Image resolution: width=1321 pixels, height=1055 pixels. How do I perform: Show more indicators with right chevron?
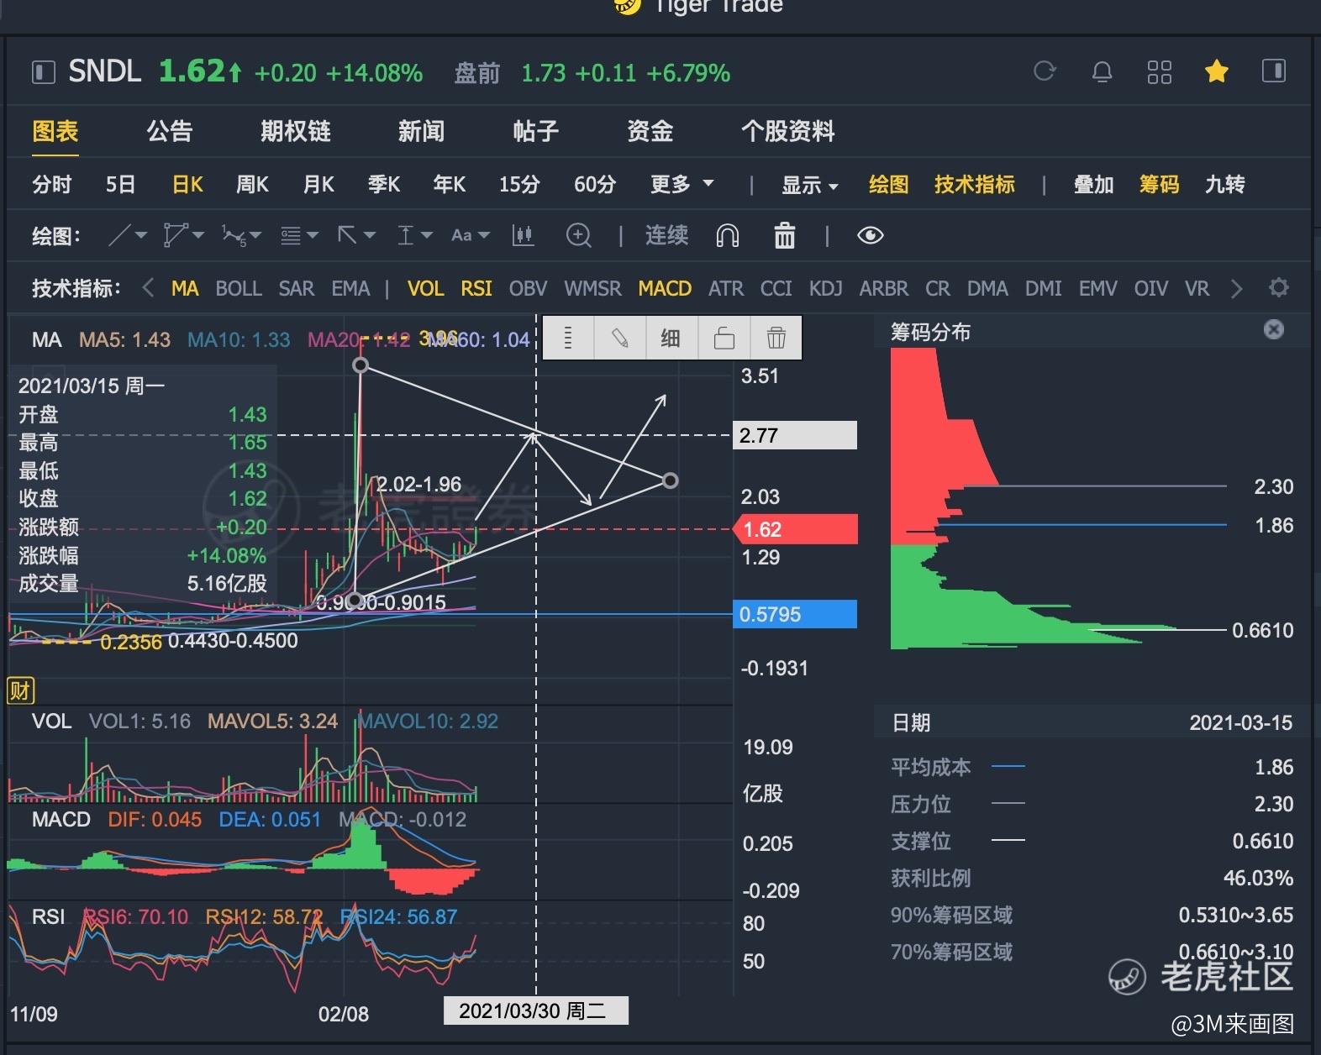(x=1236, y=288)
